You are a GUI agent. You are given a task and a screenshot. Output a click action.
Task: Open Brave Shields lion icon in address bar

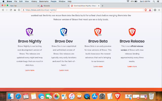click(146, 10)
